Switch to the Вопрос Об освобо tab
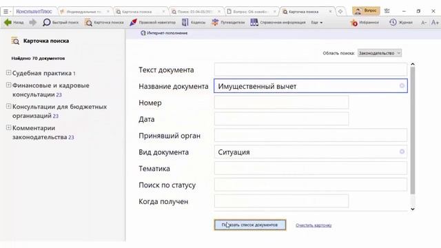 (250, 12)
